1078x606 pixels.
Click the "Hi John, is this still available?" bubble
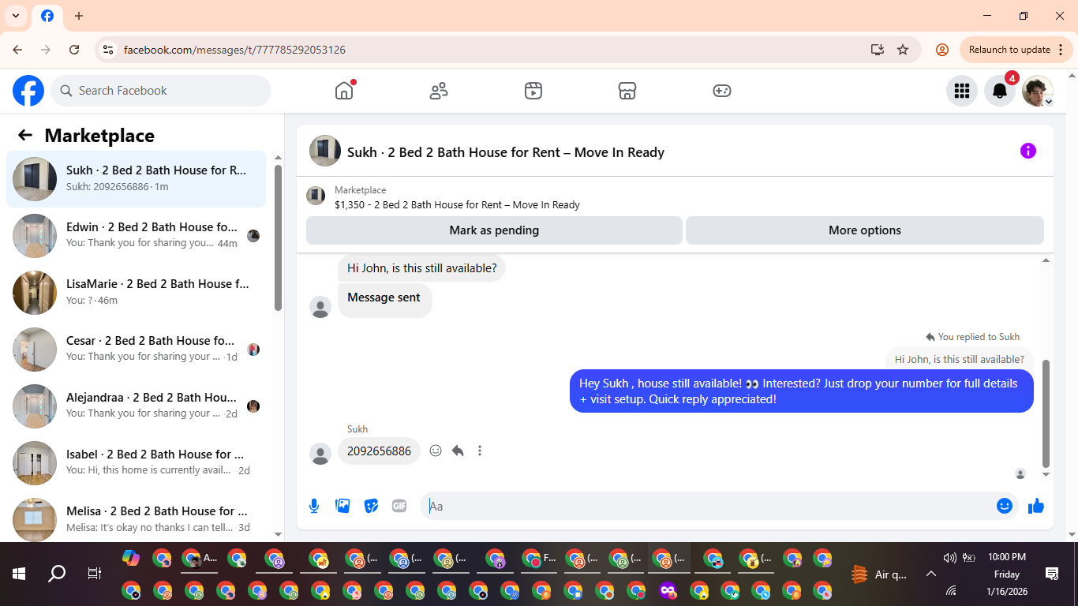[x=422, y=268]
